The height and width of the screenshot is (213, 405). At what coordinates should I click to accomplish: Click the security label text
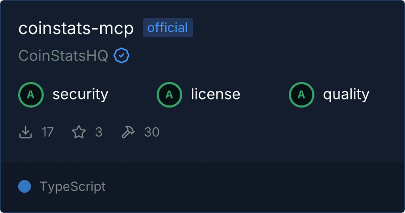(80, 94)
